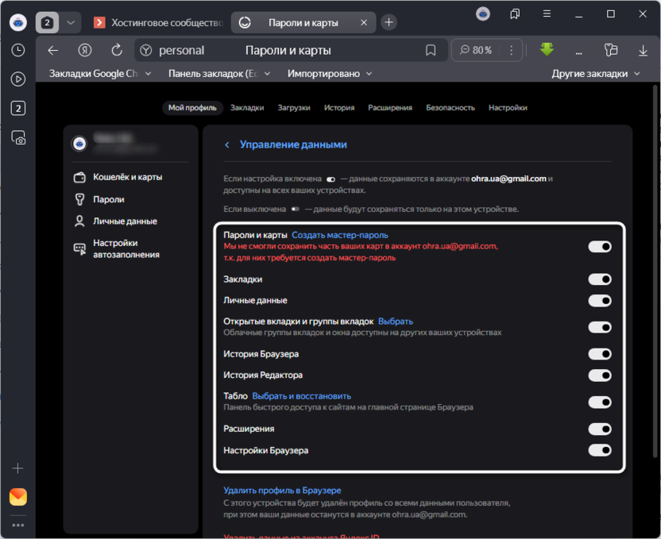
Task: Open the tab group counter button
Action: coord(47,22)
